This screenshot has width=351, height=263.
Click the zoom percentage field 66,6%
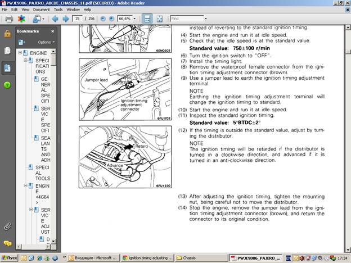click(x=125, y=19)
